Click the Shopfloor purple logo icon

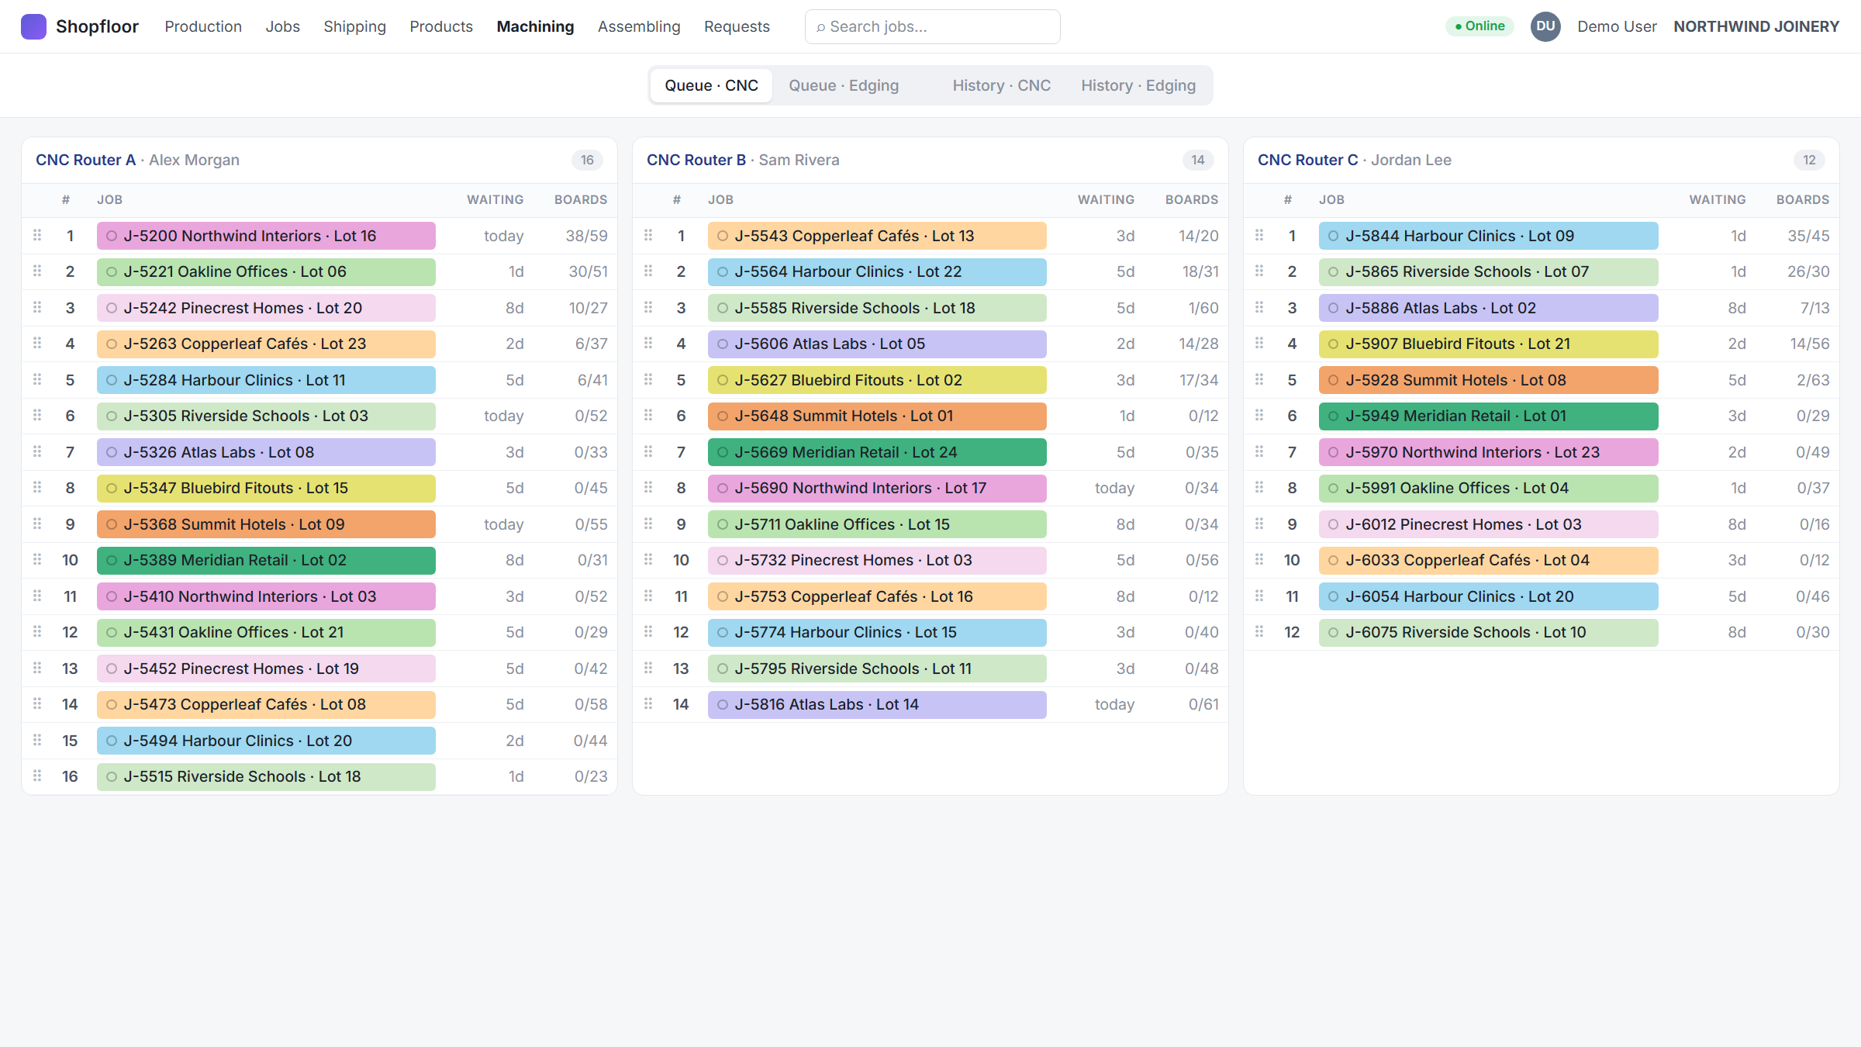tap(33, 26)
